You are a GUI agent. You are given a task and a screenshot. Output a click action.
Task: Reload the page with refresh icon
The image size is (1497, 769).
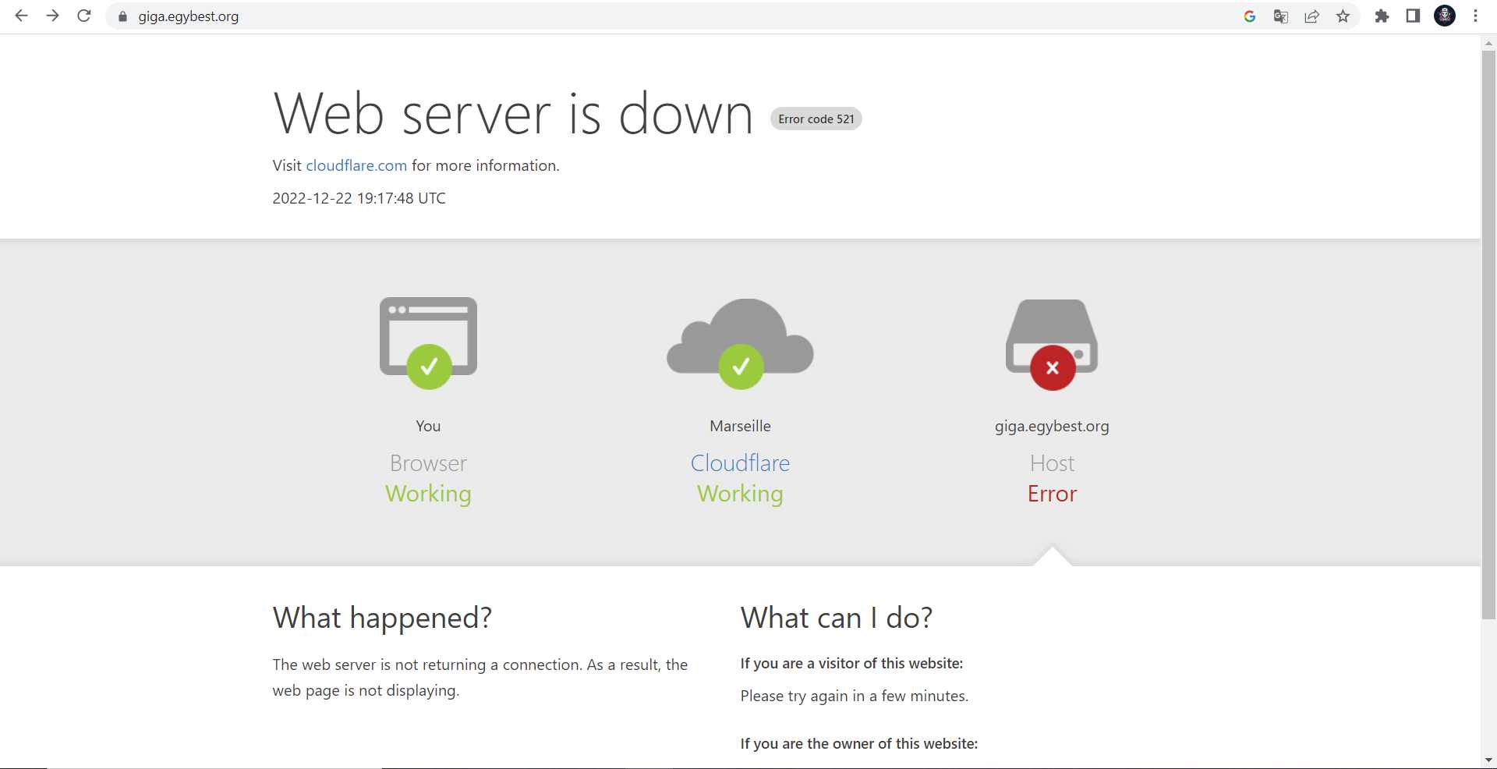pos(84,16)
